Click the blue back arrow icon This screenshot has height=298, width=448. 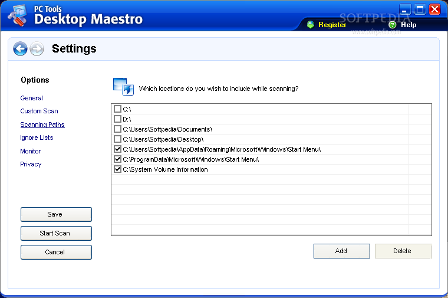coord(20,48)
